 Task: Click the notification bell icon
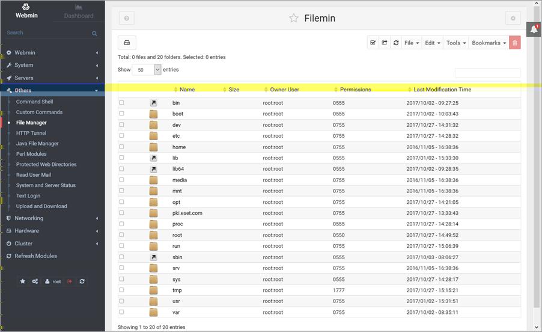point(534,29)
